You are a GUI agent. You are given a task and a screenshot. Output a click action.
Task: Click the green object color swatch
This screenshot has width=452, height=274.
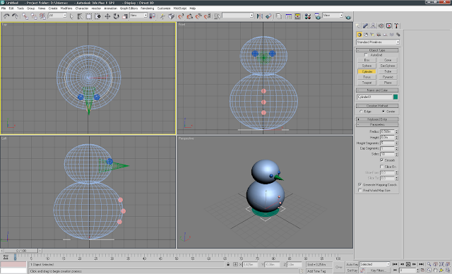tap(395, 97)
